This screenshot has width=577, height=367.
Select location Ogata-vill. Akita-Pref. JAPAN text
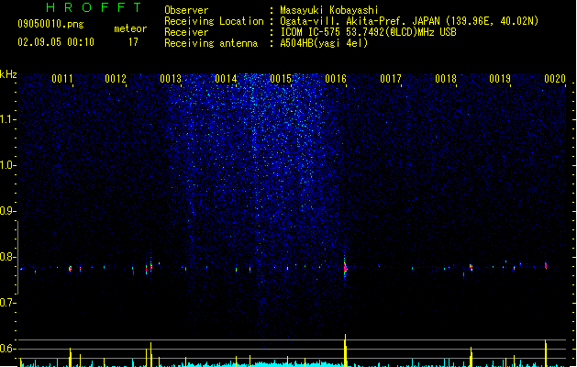361,21
